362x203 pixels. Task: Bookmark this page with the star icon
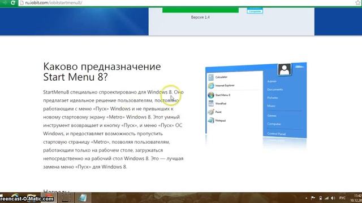pyautogui.click(x=357, y=3)
